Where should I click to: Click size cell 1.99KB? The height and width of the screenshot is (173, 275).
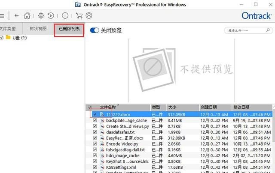[x=174, y=132]
